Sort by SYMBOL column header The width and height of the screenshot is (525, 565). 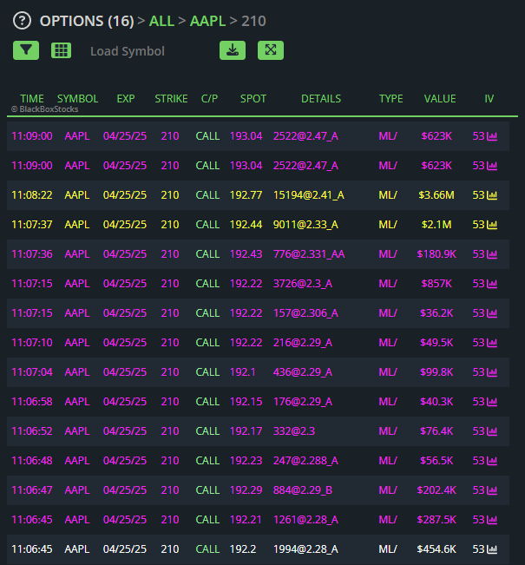(77, 99)
